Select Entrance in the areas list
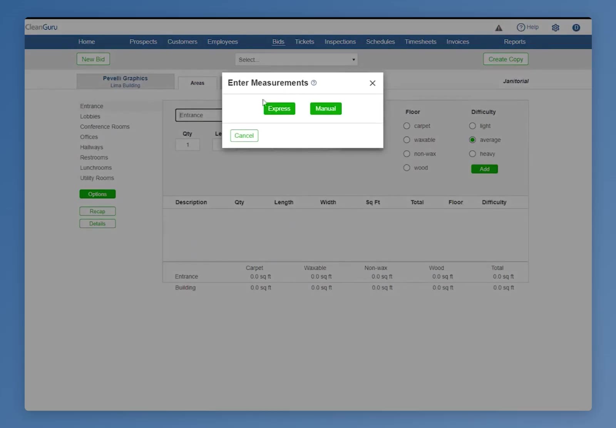The image size is (616, 428). pyautogui.click(x=92, y=106)
